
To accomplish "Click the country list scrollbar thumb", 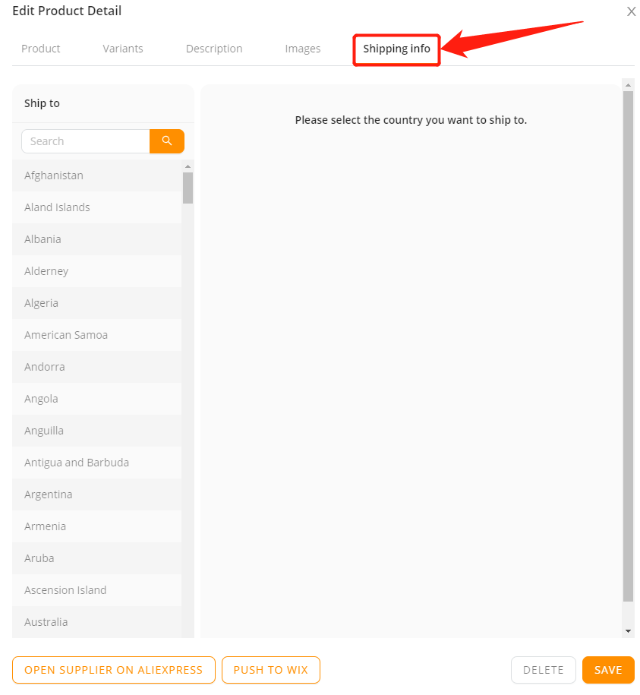I will (x=188, y=188).
